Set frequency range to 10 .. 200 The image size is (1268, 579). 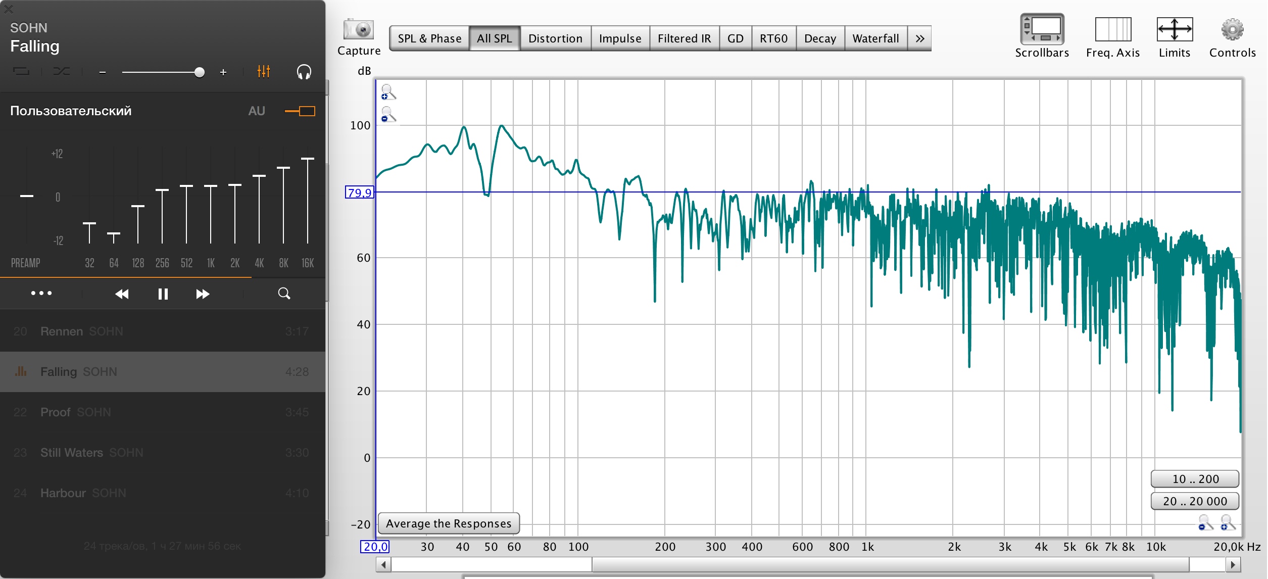click(x=1195, y=479)
